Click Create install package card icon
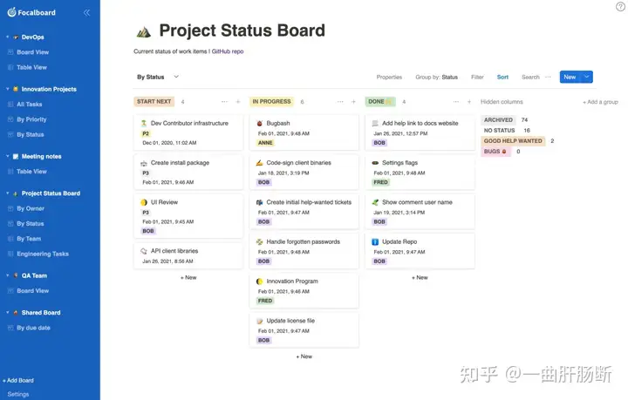This screenshot has height=400, width=628. [144, 163]
